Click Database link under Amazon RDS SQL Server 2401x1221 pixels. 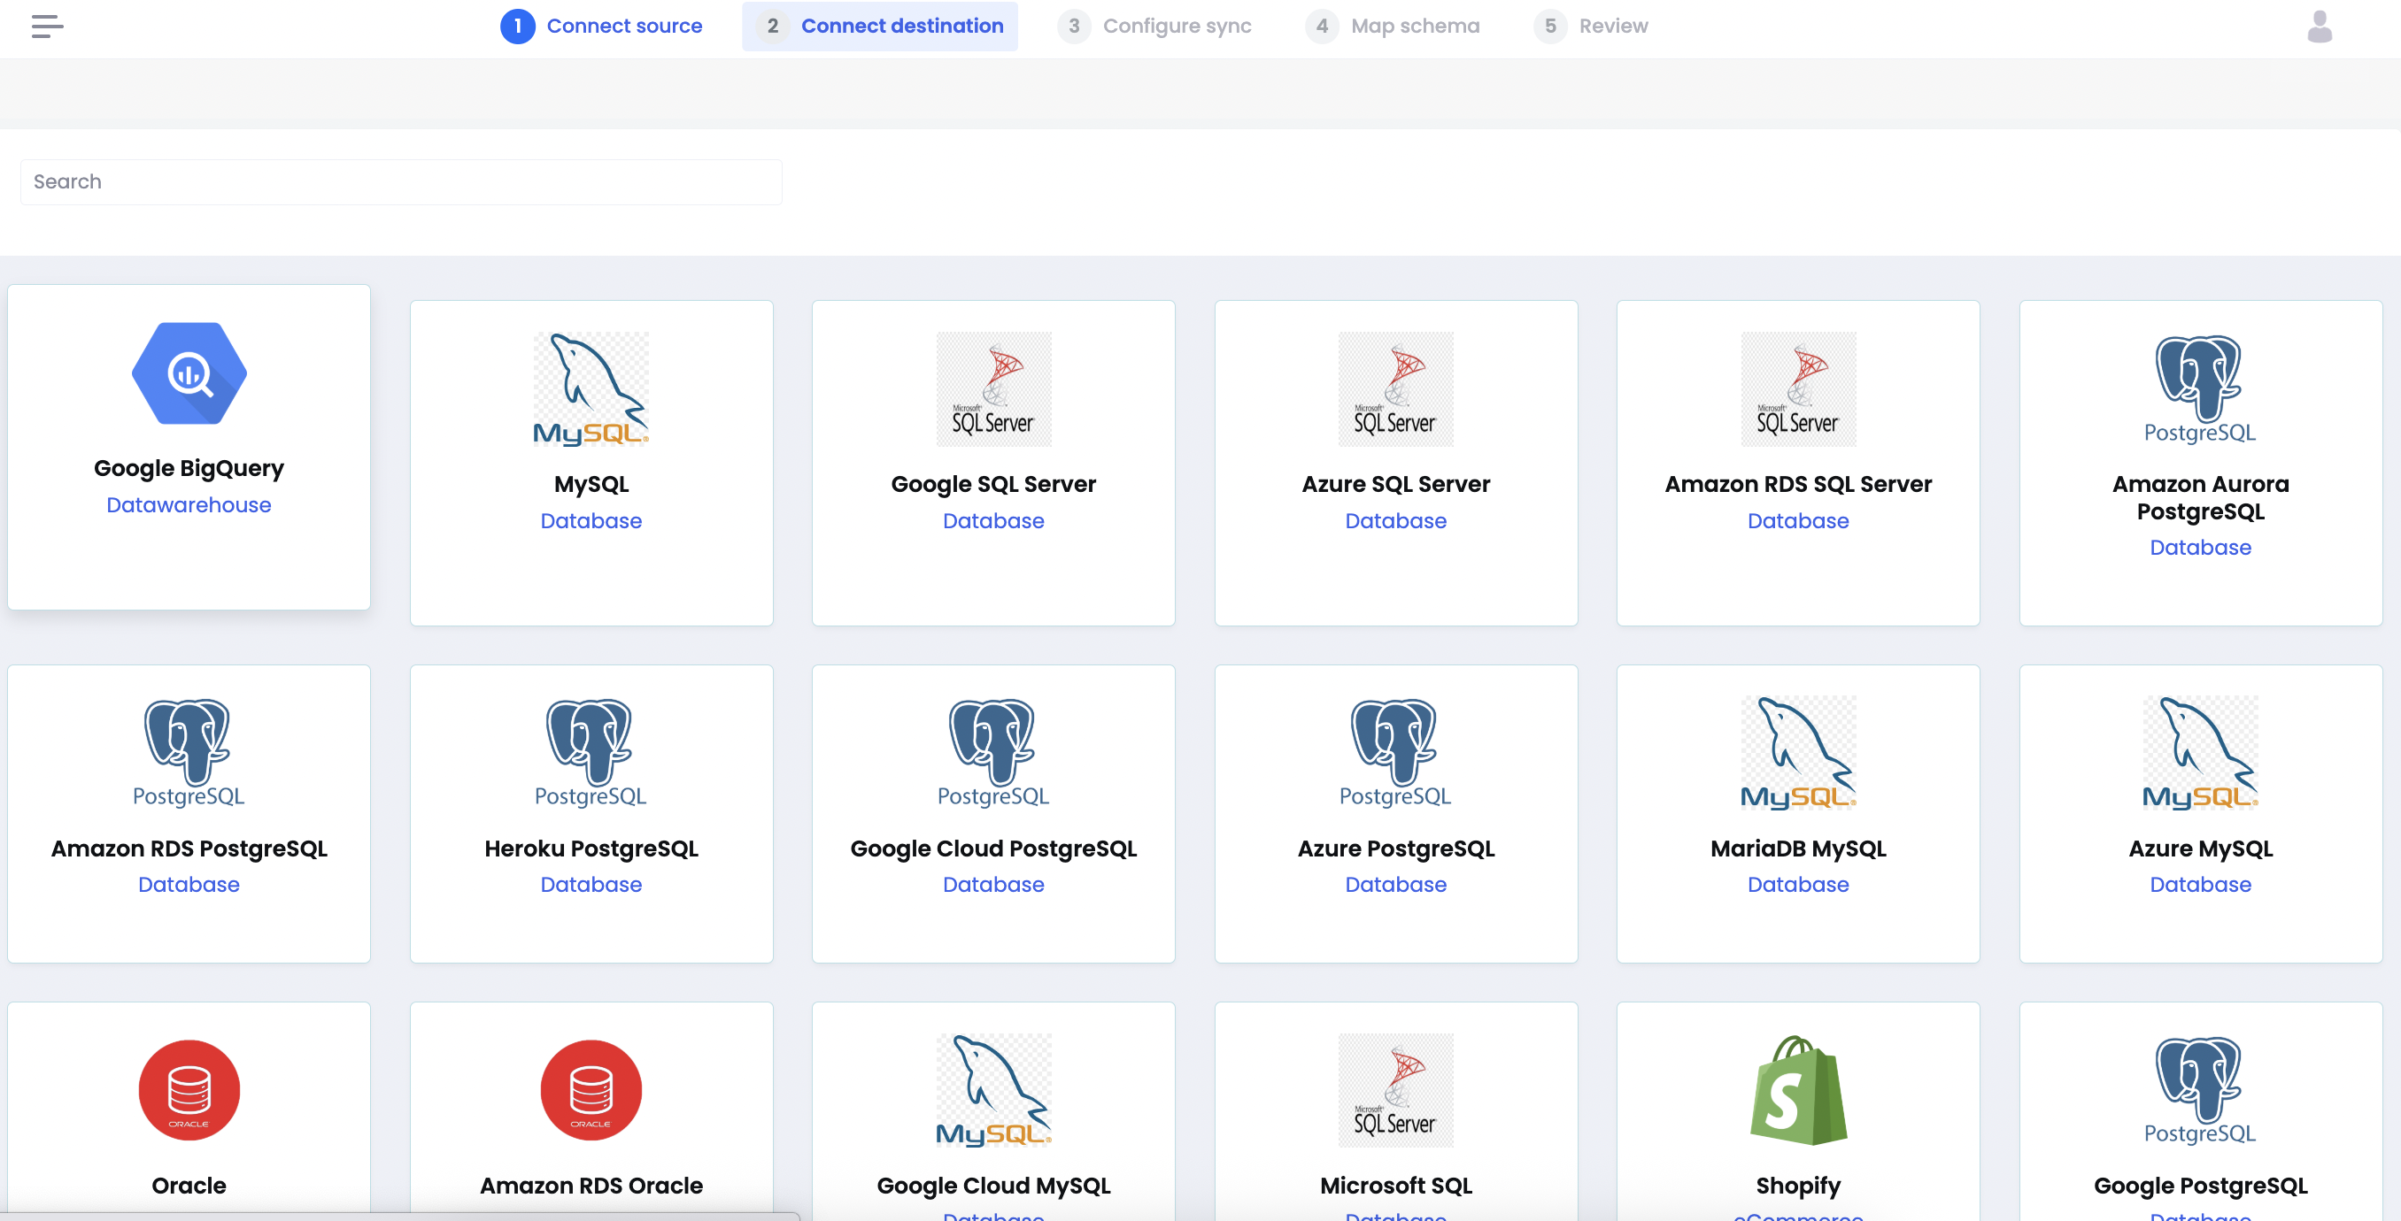[1798, 520]
